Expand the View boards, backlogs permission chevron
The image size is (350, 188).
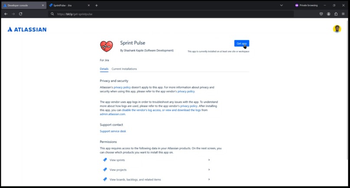(209, 179)
